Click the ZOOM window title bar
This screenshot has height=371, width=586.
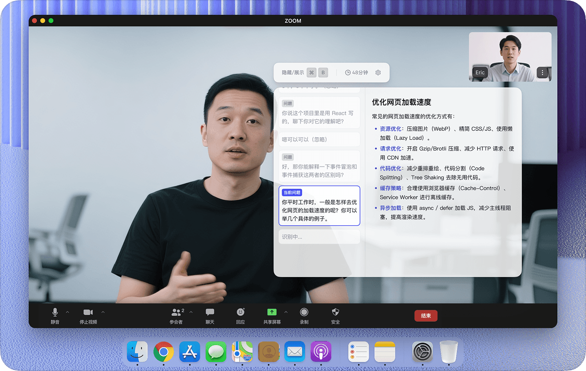coord(293,21)
